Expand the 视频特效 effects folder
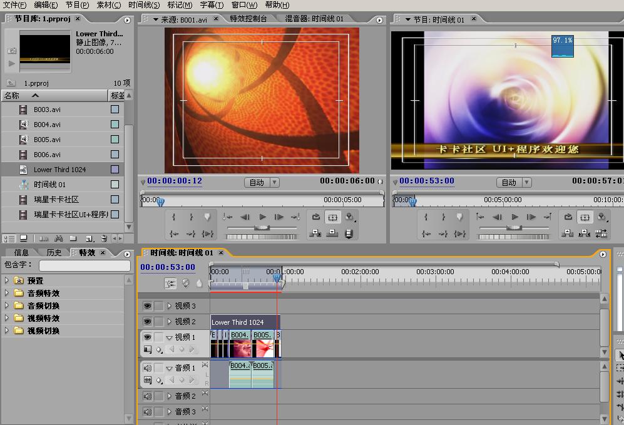This screenshot has height=425, width=624. [x=7, y=318]
